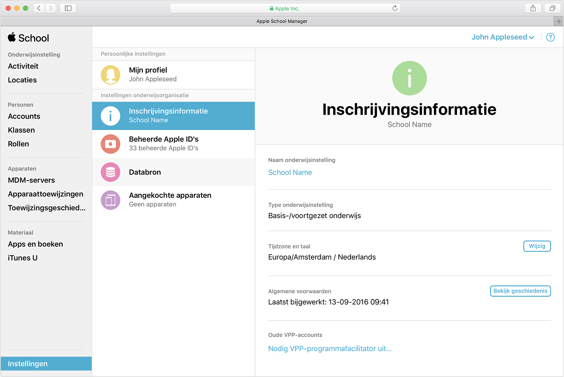Switch to the Apple School Manager tab
The image size is (564, 377).
click(x=282, y=21)
